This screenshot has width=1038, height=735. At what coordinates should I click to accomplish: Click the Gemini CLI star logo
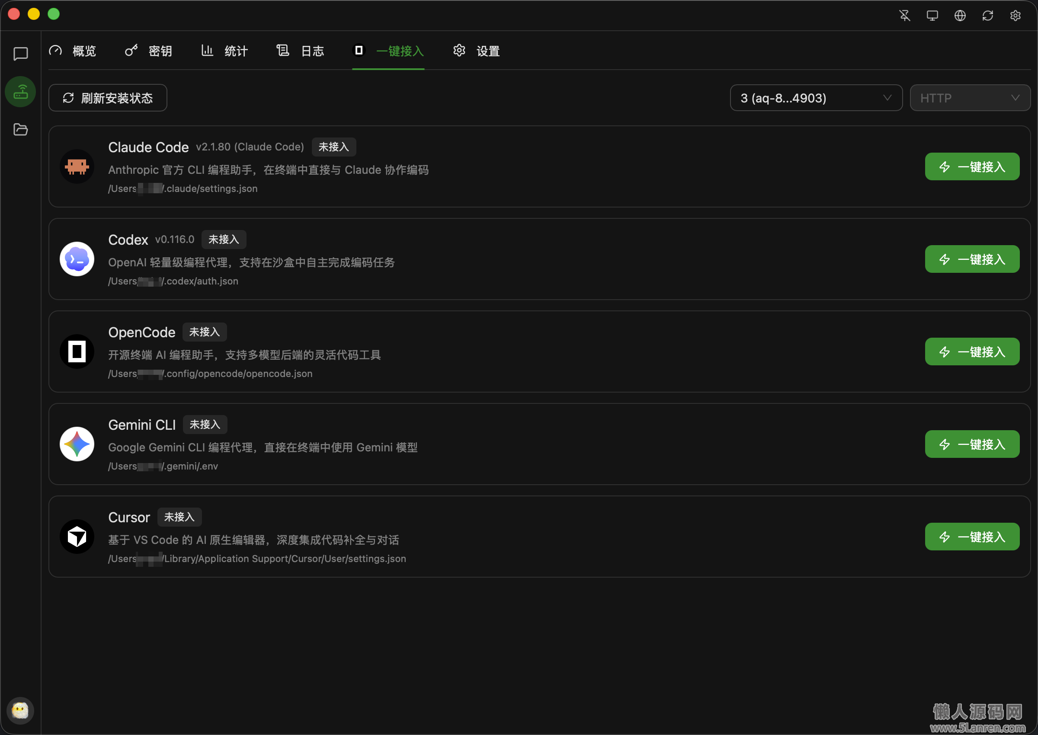pos(77,444)
